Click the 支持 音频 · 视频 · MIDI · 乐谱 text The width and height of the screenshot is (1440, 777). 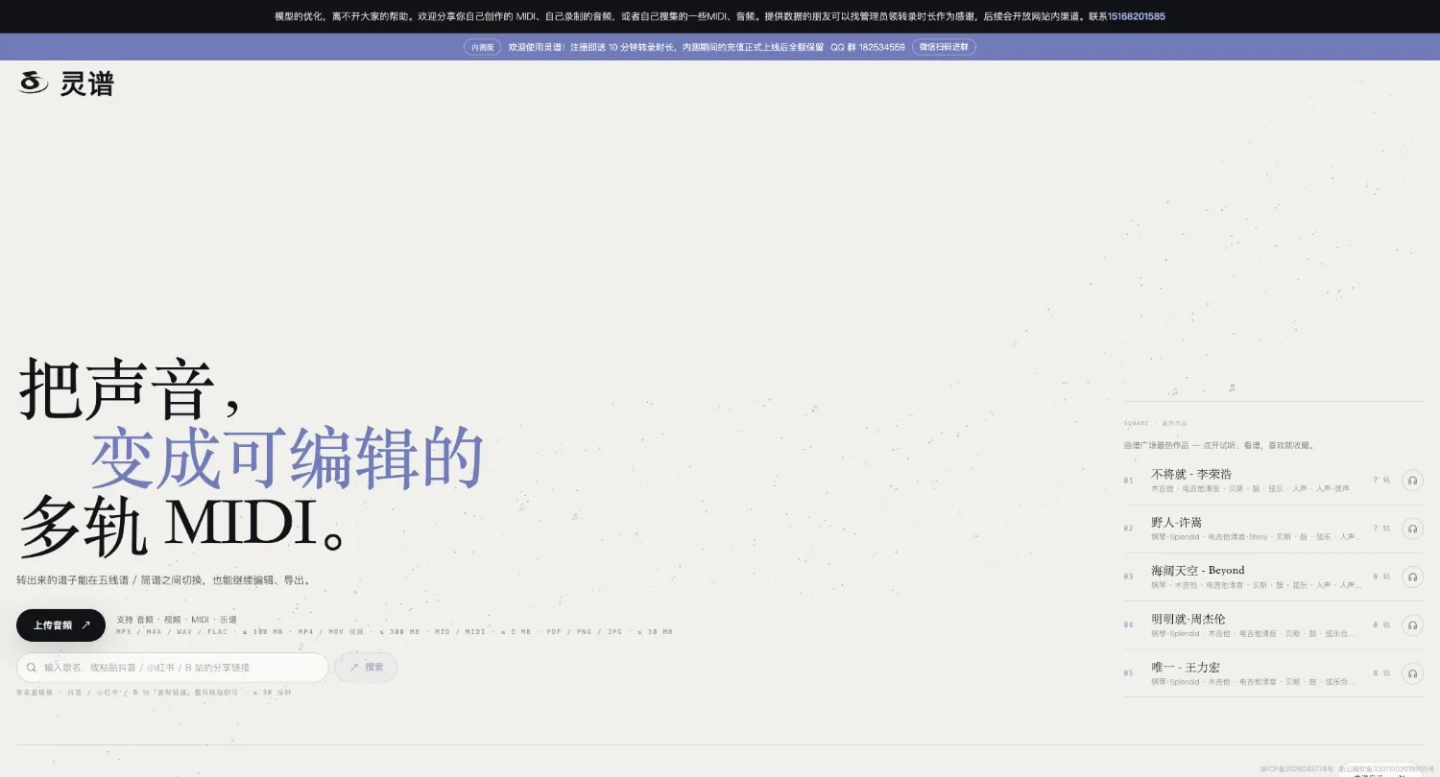[177, 620]
